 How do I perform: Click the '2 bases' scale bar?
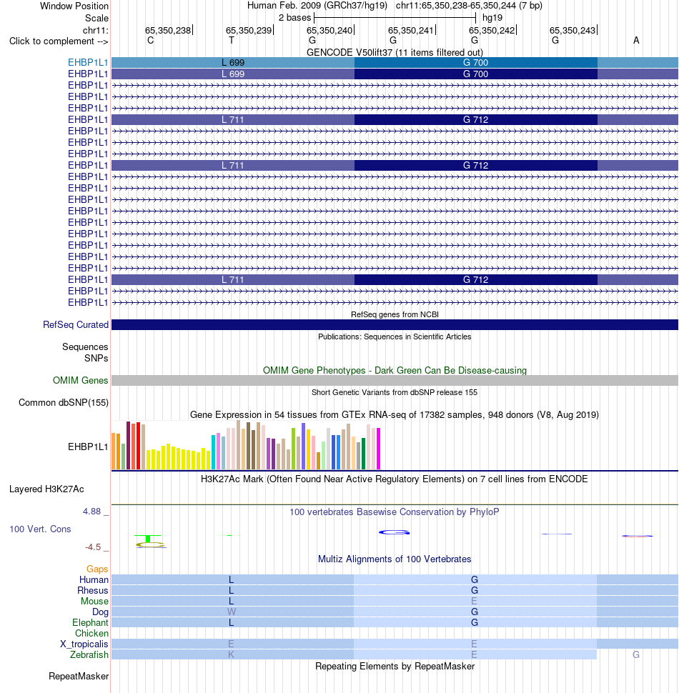(395, 18)
